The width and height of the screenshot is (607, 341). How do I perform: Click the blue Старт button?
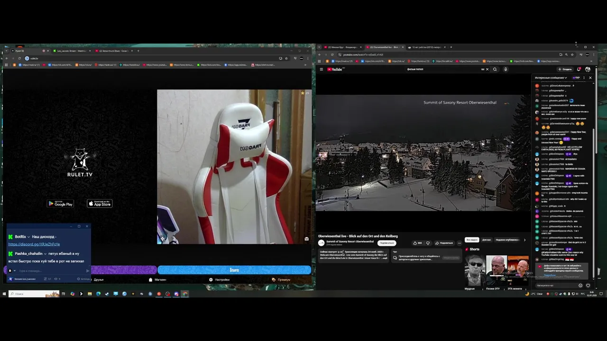(x=234, y=270)
